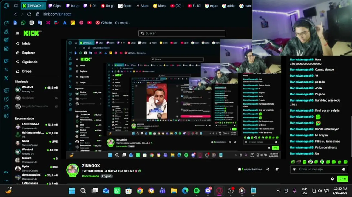Open File Explorer from the taskbar
The width and height of the screenshot is (352, 197).
[x=174, y=191]
